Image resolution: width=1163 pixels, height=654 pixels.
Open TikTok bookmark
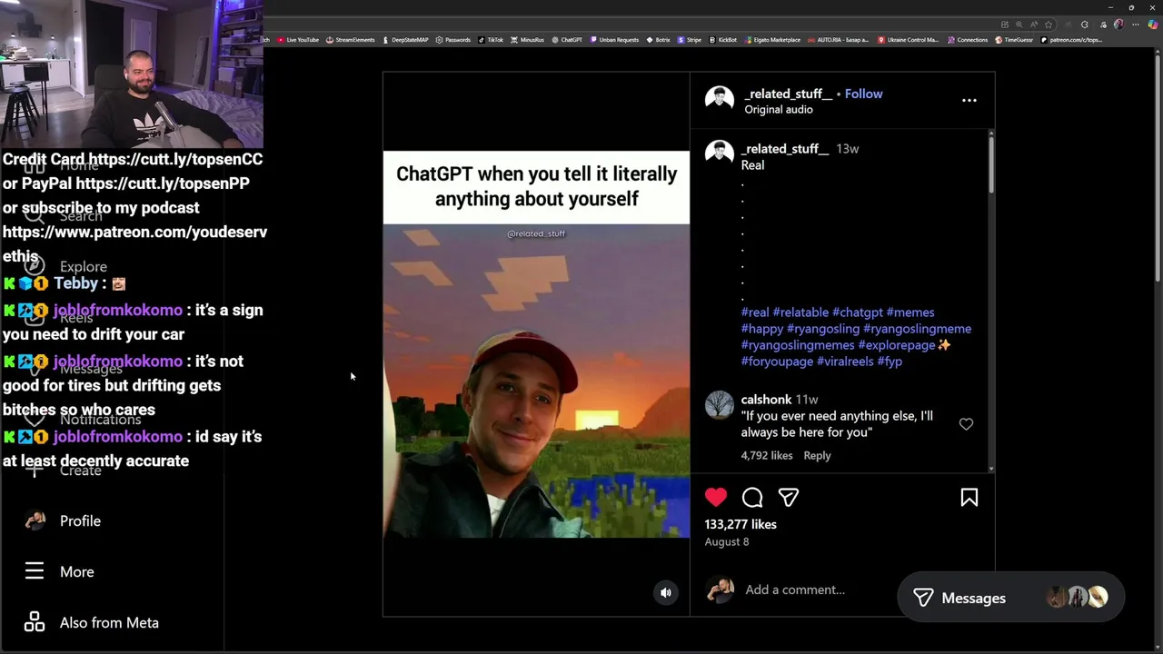491,40
